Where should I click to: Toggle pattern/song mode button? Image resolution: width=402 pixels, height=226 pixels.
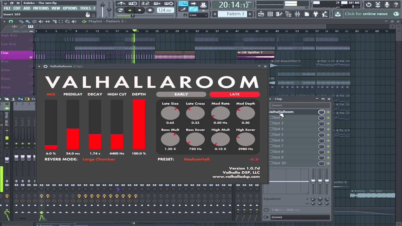click(x=120, y=10)
